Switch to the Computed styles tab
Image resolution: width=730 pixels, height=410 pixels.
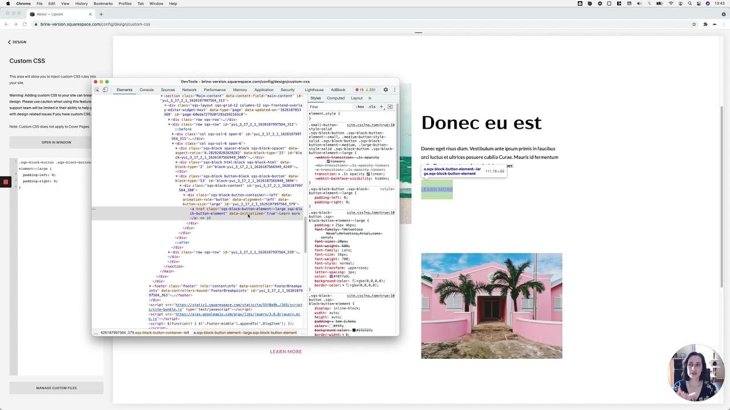336,98
